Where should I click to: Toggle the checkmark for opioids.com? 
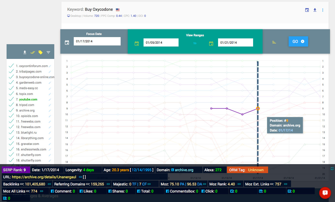coord(11,116)
